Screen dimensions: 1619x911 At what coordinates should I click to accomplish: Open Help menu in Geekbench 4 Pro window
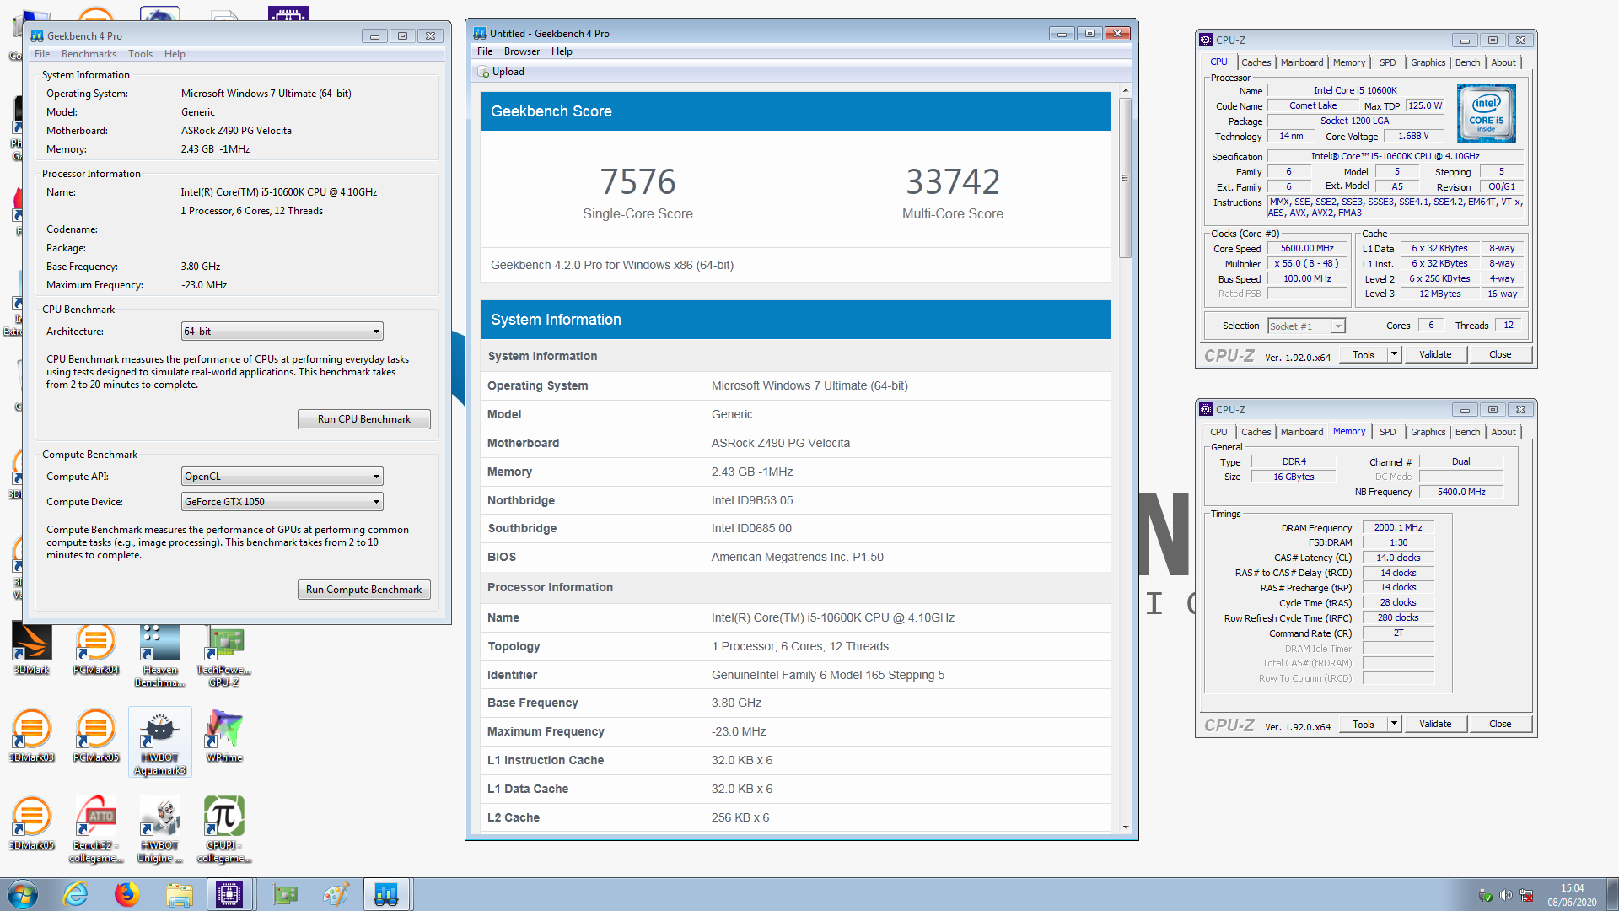coord(175,54)
